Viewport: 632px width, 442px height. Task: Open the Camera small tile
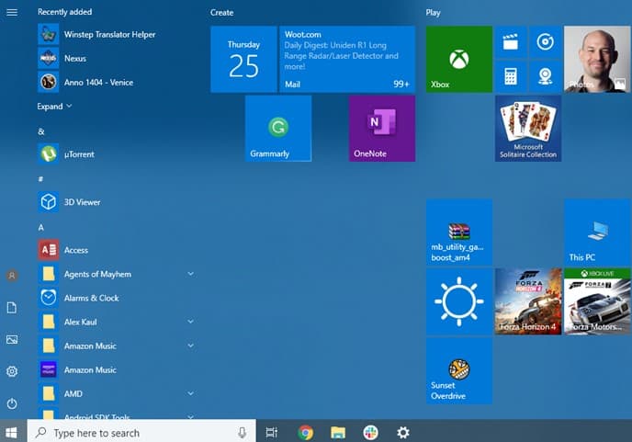[x=546, y=76]
